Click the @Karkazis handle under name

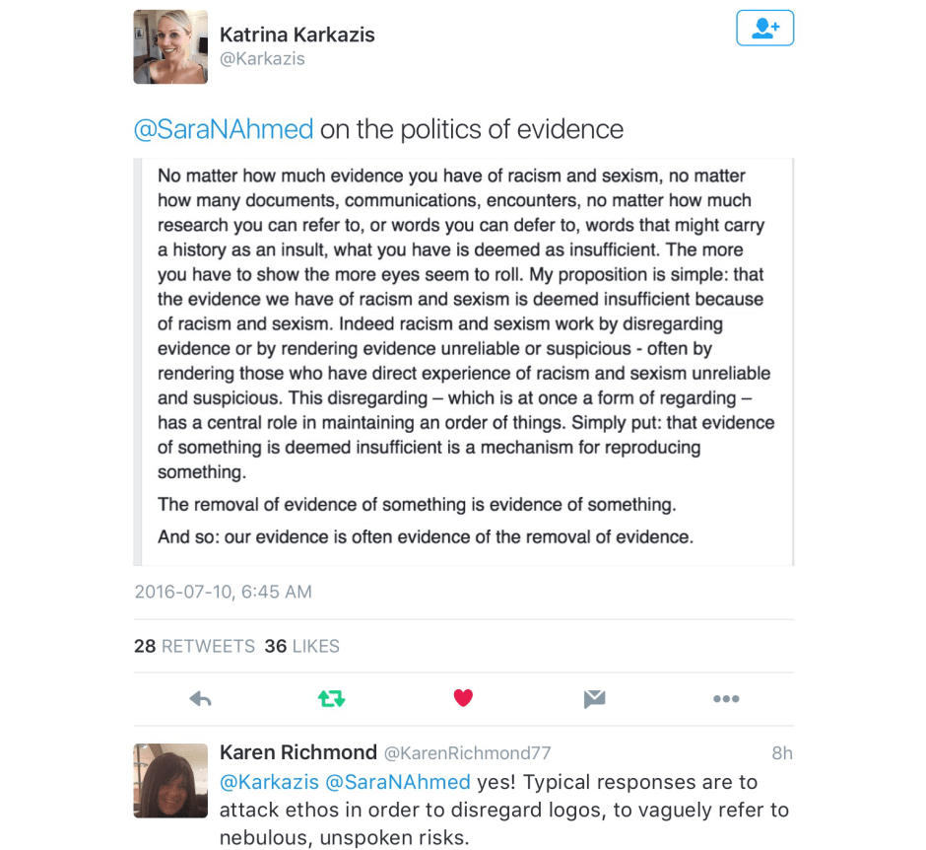tap(262, 59)
